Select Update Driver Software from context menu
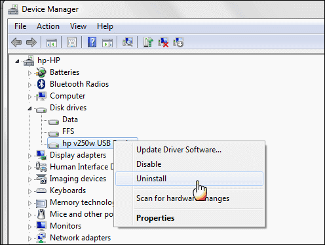Image resolution: width=325 pixels, height=245 pixels. click(179, 150)
